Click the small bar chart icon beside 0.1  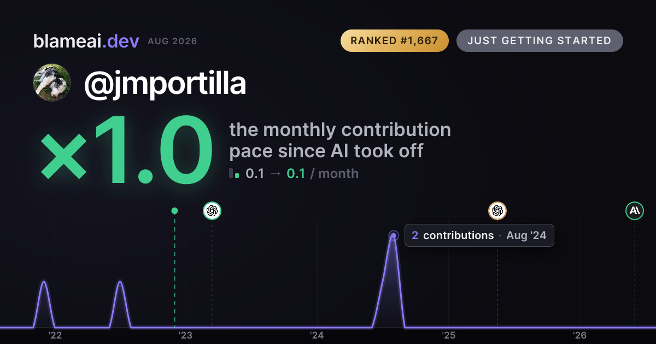(x=234, y=174)
